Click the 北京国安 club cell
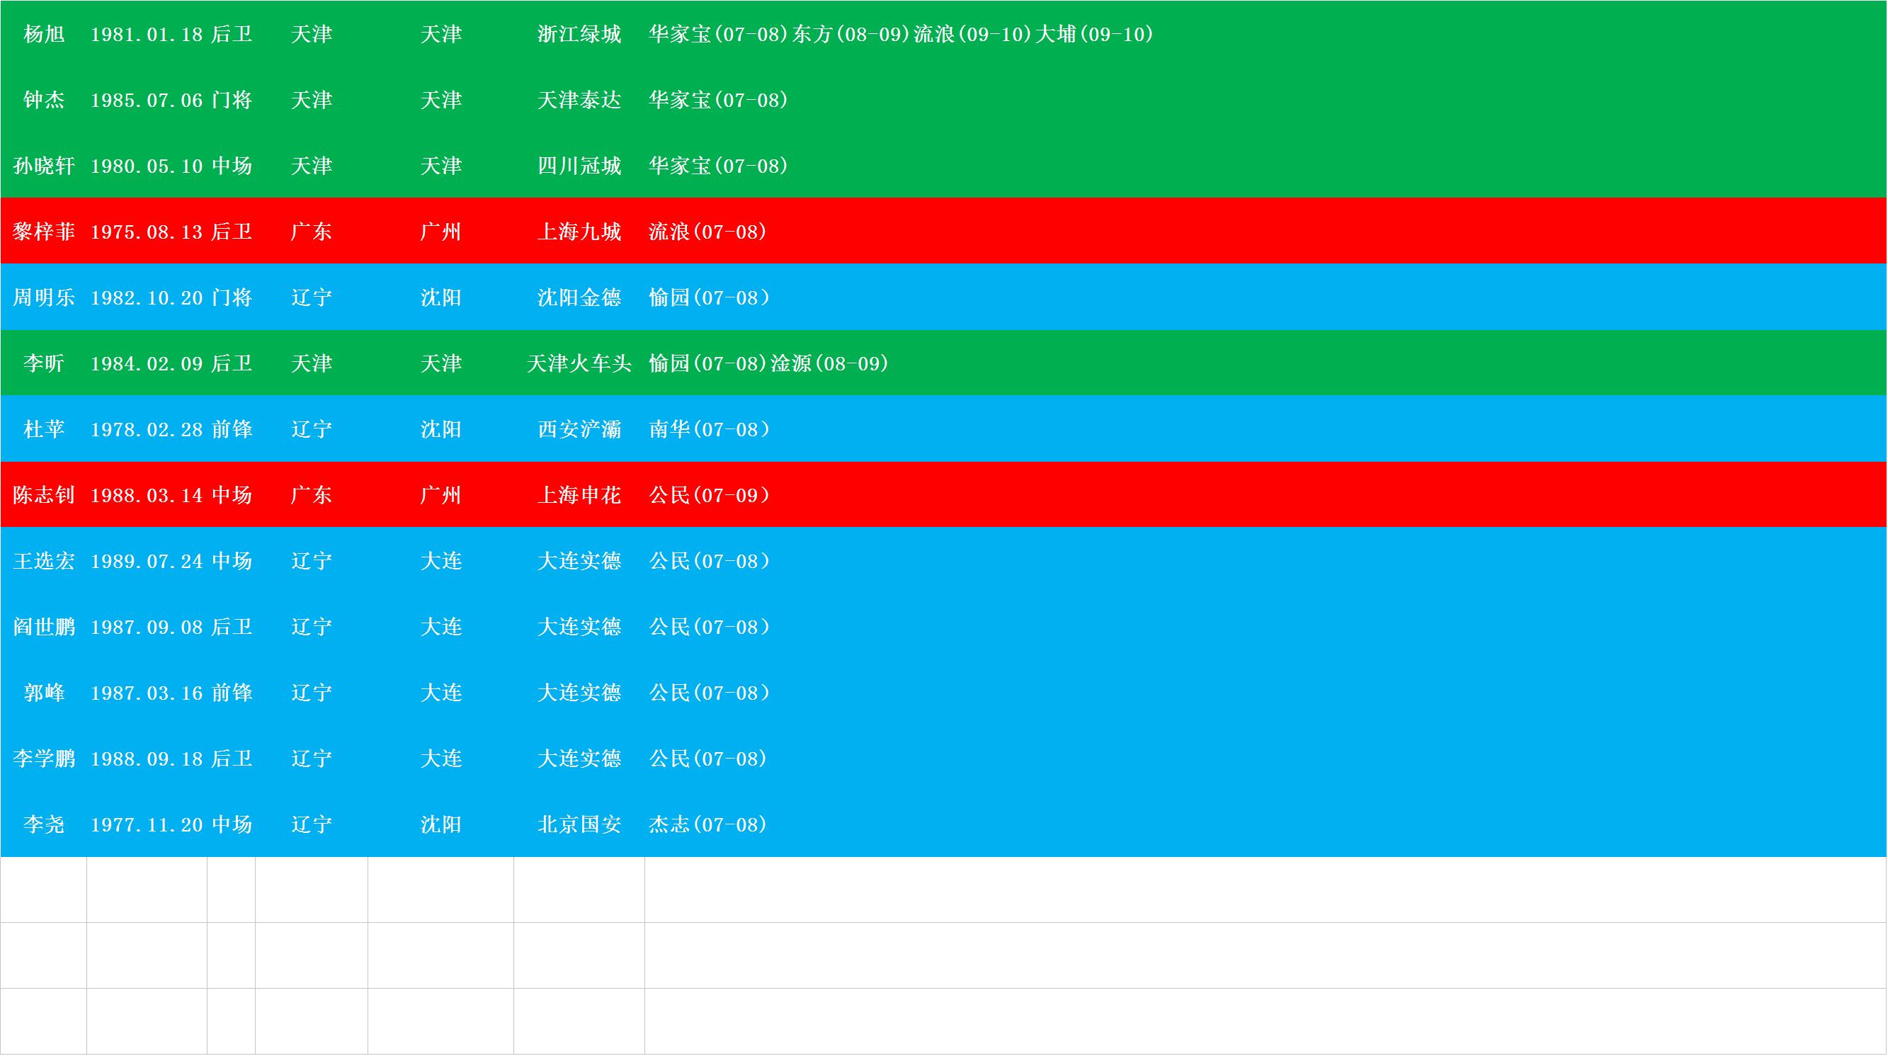1888x1056 pixels. 579,825
